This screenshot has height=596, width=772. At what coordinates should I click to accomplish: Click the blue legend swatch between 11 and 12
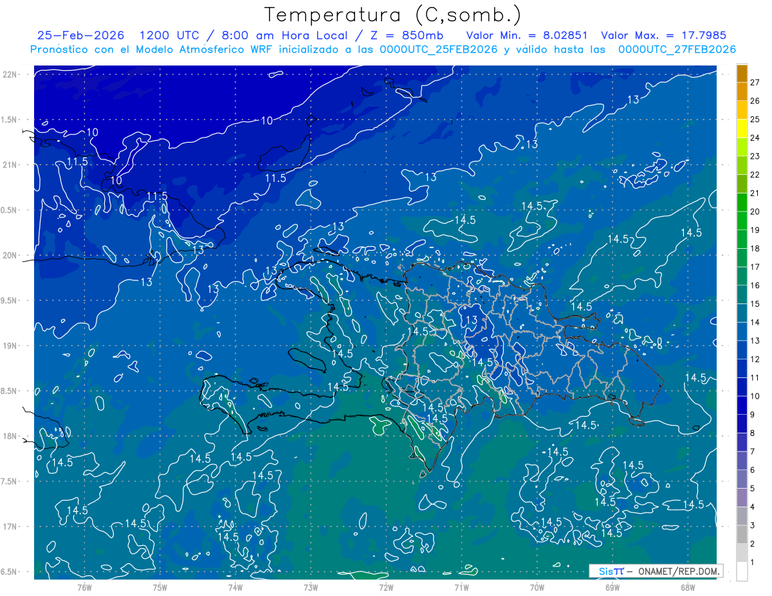coord(742,368)
